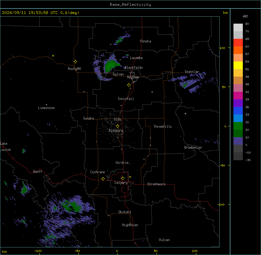
Task: Click the white plus marker north of Drumheller
Action: click(x=185, y=114)
